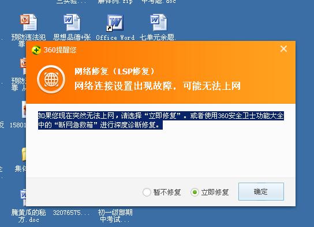Select the 32076575... desktop file label
314x227 pixels.
[72, 213]
